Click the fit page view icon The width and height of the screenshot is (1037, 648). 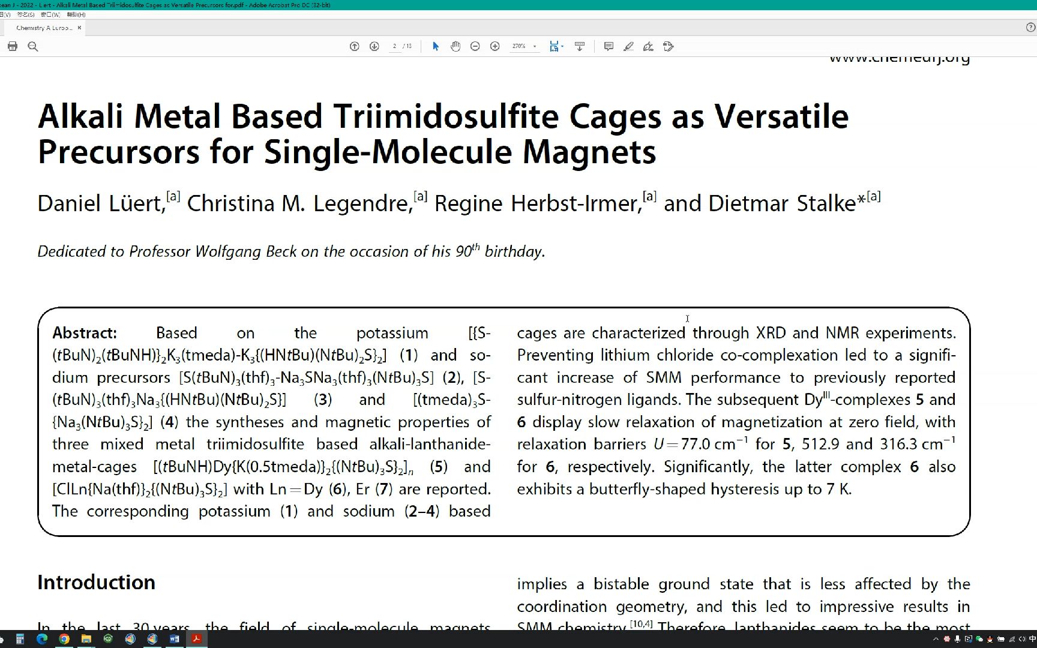(x=554, y=46)
